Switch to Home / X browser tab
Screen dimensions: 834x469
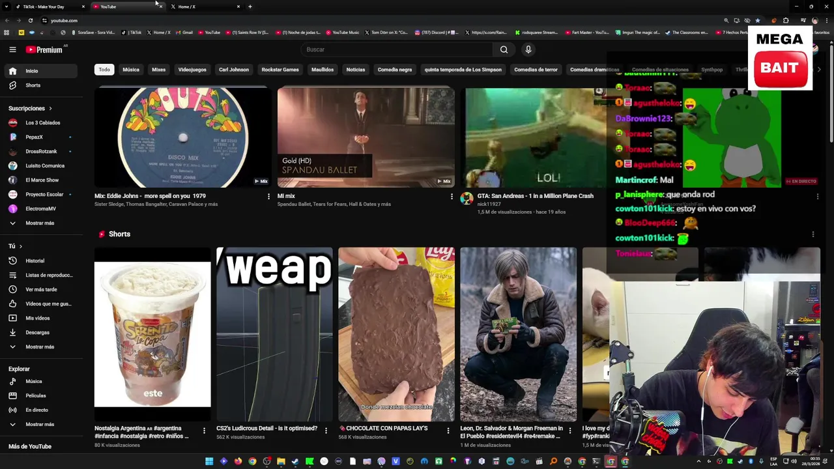[206, 7]
